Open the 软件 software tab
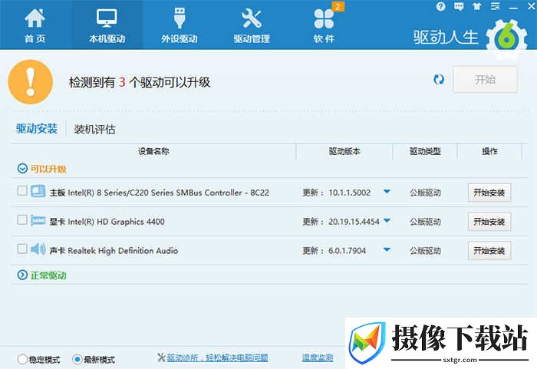This screenshot has width=537, height=369. coord(324,25)
